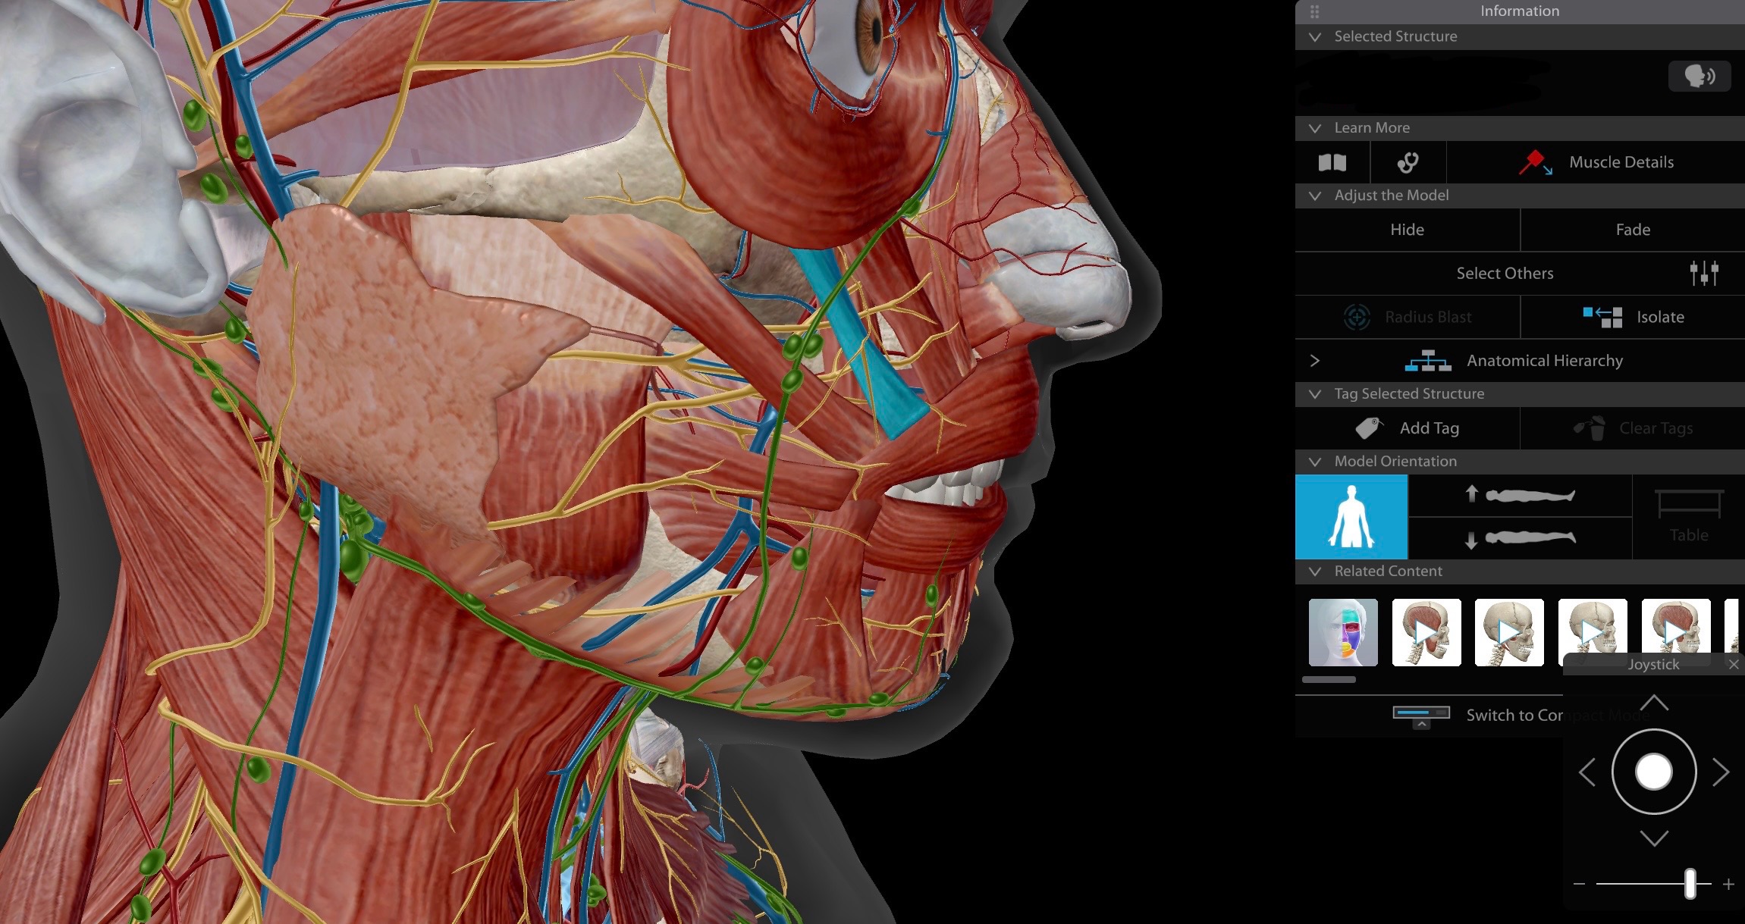Collapse the Adjust the Model section
The width and height of the screenshot is (1745, 924).
tap(1315, 196)
